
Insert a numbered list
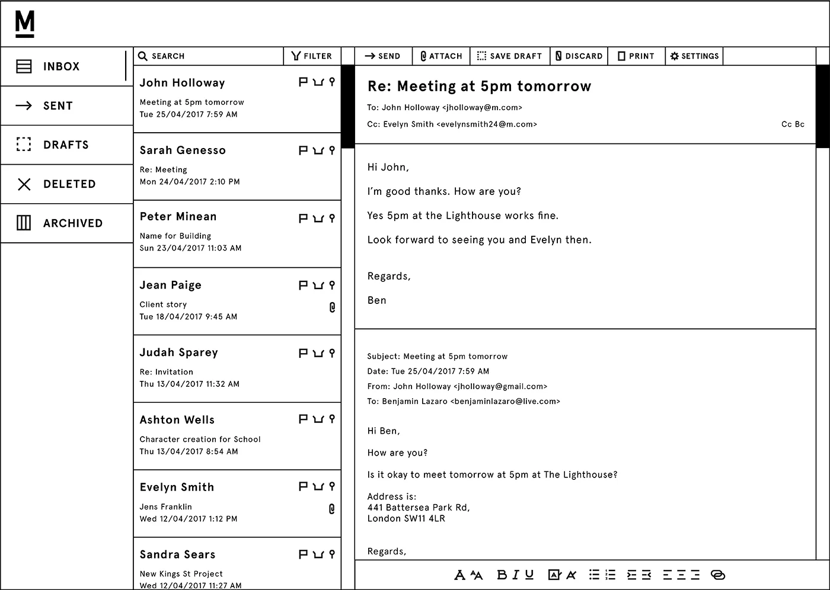pyautogui.click(x=610, y=575)
